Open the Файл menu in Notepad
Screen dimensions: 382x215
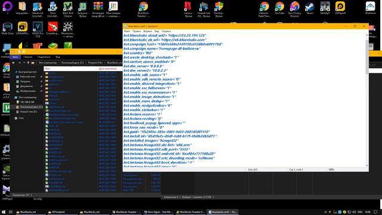127,31
